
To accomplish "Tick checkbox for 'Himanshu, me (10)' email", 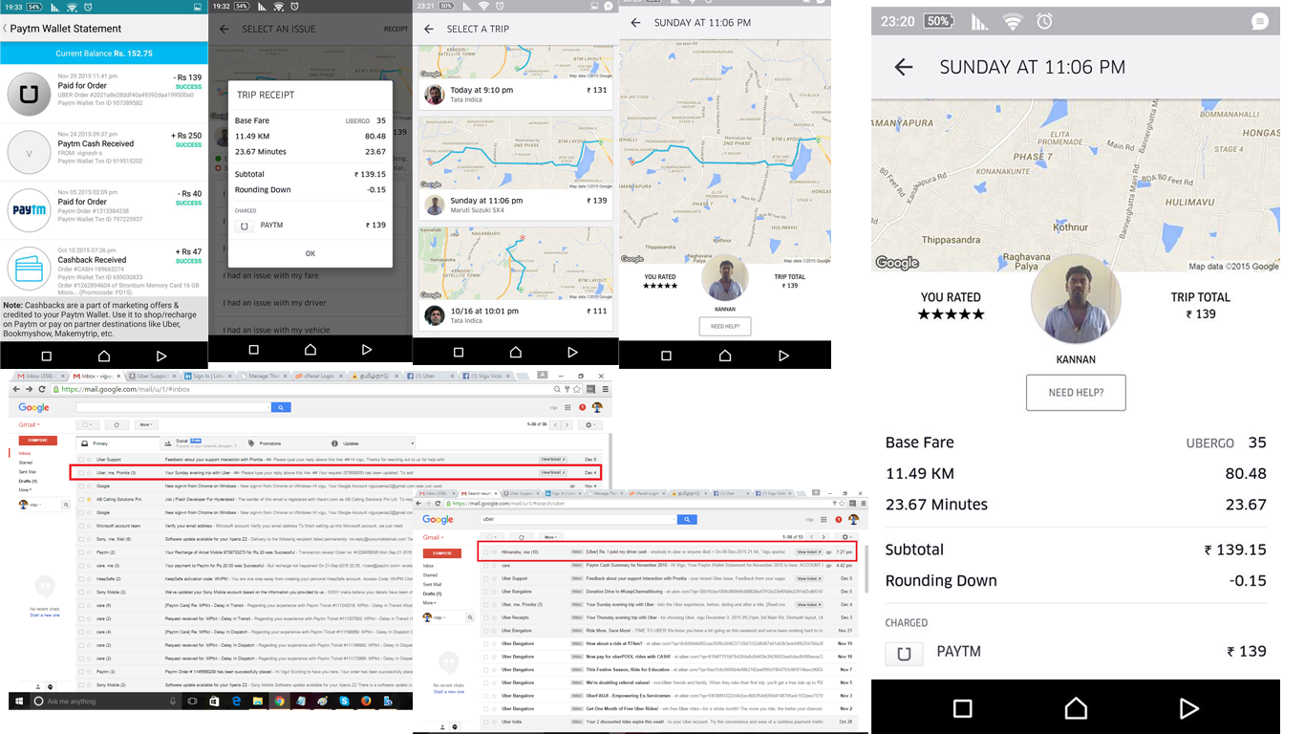I will 485,551.
